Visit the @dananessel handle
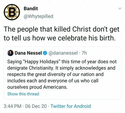The width and height of the screenshot is (125, 113). [x=63, y=53]
